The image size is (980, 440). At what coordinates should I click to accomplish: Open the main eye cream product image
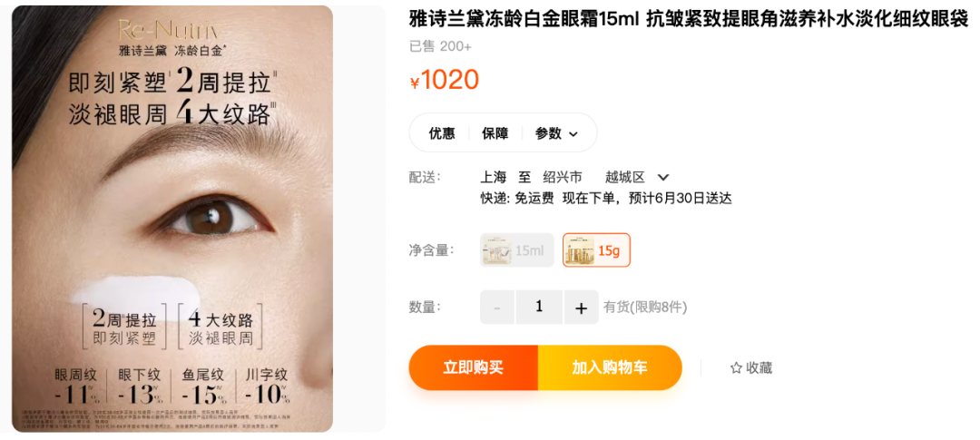[x=172, y=219]
